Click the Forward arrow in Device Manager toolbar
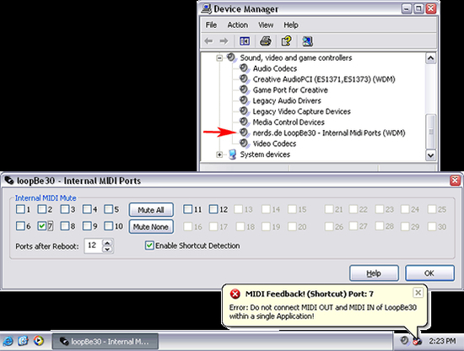Screen dimensions: 464x351 224,41
